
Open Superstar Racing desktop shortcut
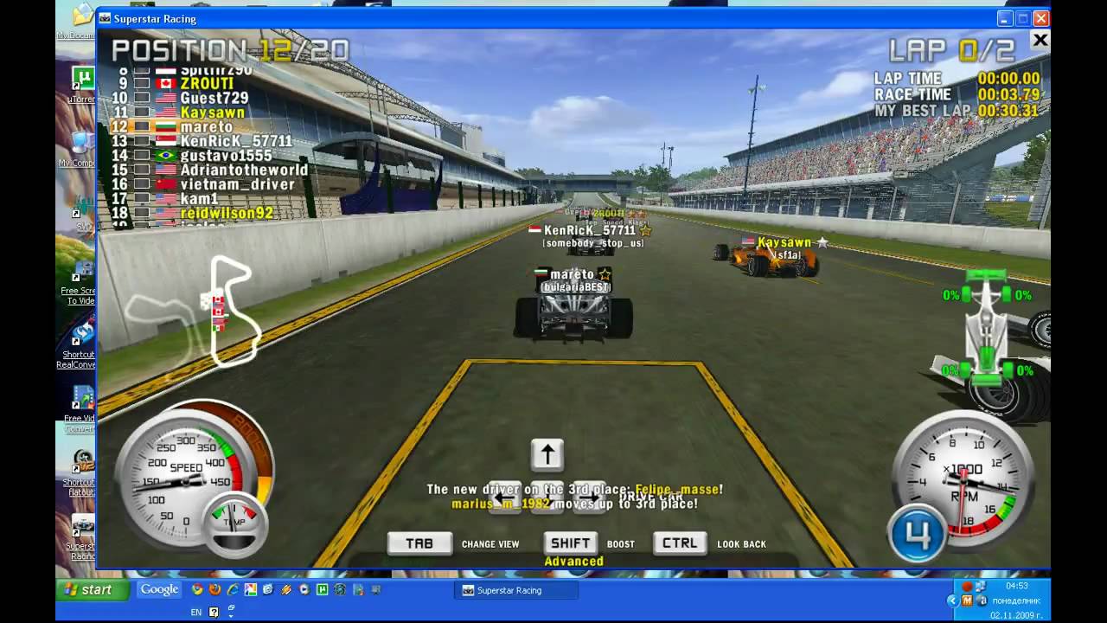pos(80,538)
